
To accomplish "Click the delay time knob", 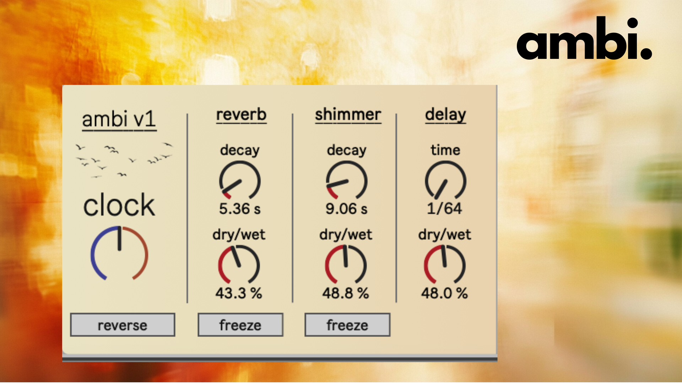I will 445,181.
